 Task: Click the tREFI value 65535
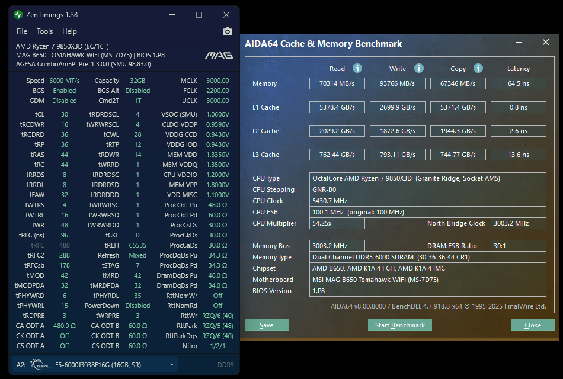137,245
